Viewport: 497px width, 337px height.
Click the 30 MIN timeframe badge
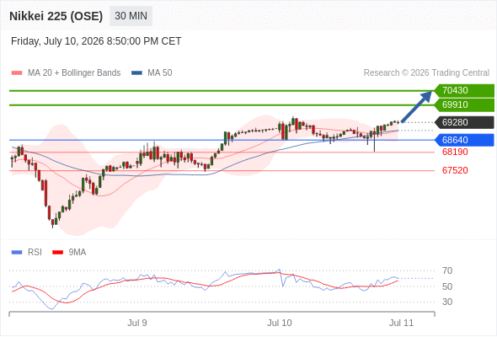pyautogui.click(x=131, y=16)
